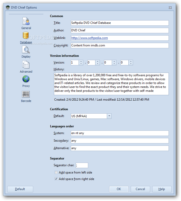Decrease the first version number
This screenshot has height=201, width=181.
pyautogui.click(x=81, y=64)
